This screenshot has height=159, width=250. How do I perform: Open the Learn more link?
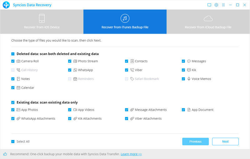click(x=131, y=154)
